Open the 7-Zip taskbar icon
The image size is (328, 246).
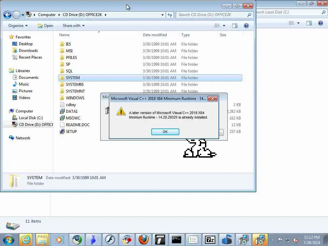(x=210, y=240)
